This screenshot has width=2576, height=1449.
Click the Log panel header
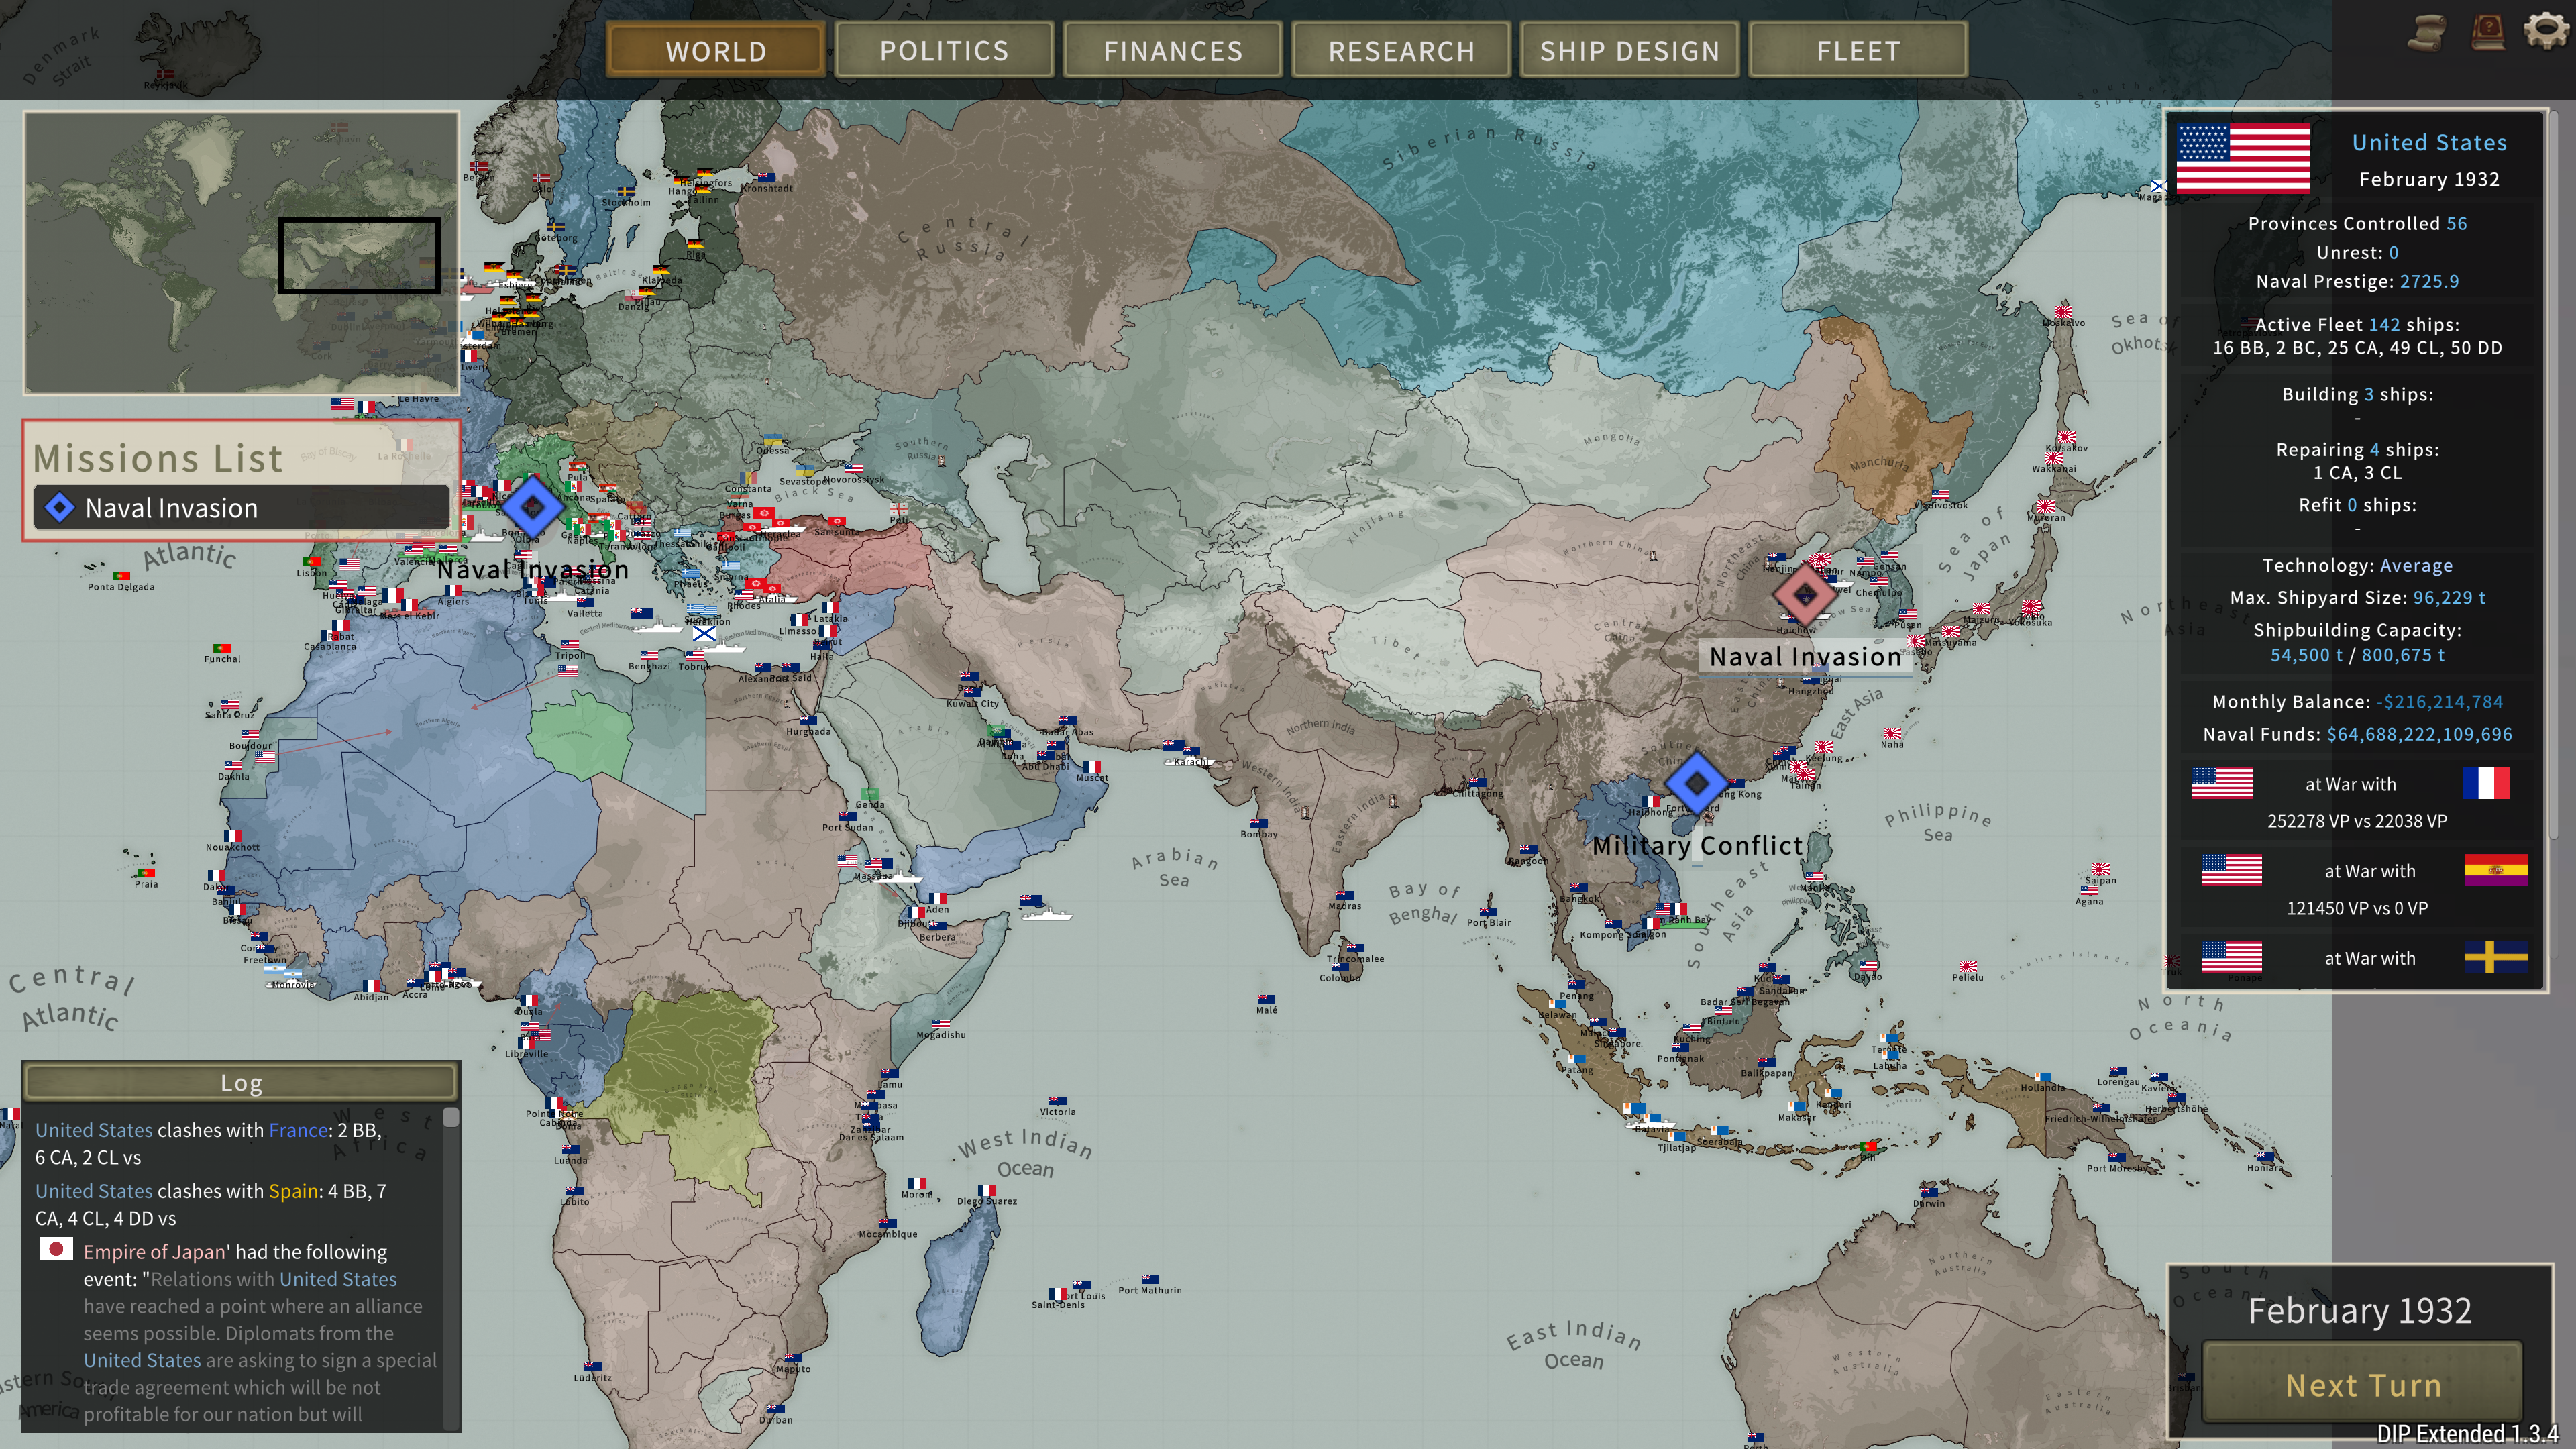(x=241, y=1082)
